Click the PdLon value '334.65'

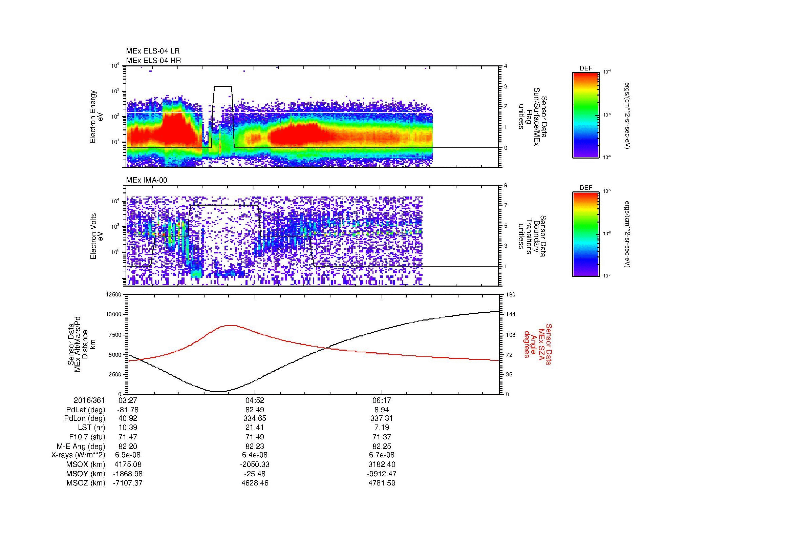click(x=255, y=419)
